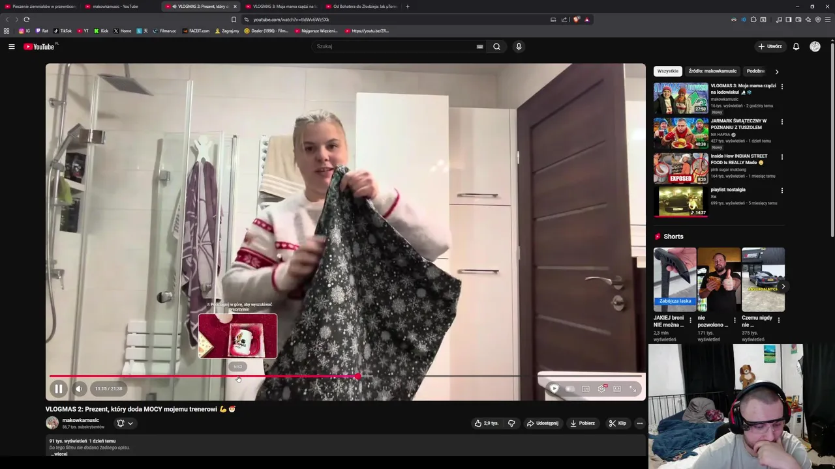This screenshot has height=469, width=835.
Task: Open player settings gear
Action: (x=601, y=389)
